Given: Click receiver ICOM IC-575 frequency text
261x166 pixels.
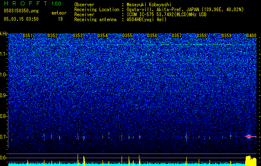Looking at the screenshot, I should point(166,15).
